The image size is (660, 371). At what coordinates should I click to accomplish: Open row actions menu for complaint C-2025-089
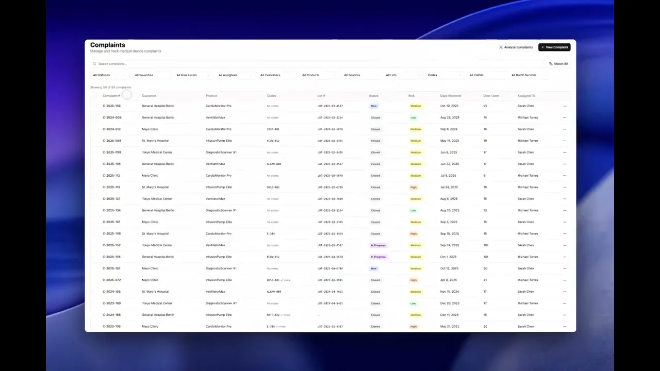pyautogui.click(x=565, y=141)
